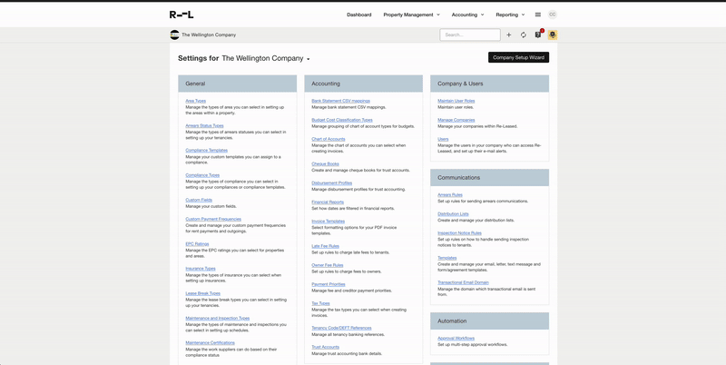Viewport: 726px width, 365px height.
Task: Open the Late Fee Rules link
Action: point(325,245)
